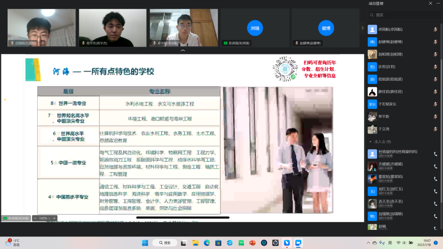Image resolution: width=443 pixels, height=249 pixels.
Task: Zoom out shared screen with minus icon
Action: tap(35, 218)
